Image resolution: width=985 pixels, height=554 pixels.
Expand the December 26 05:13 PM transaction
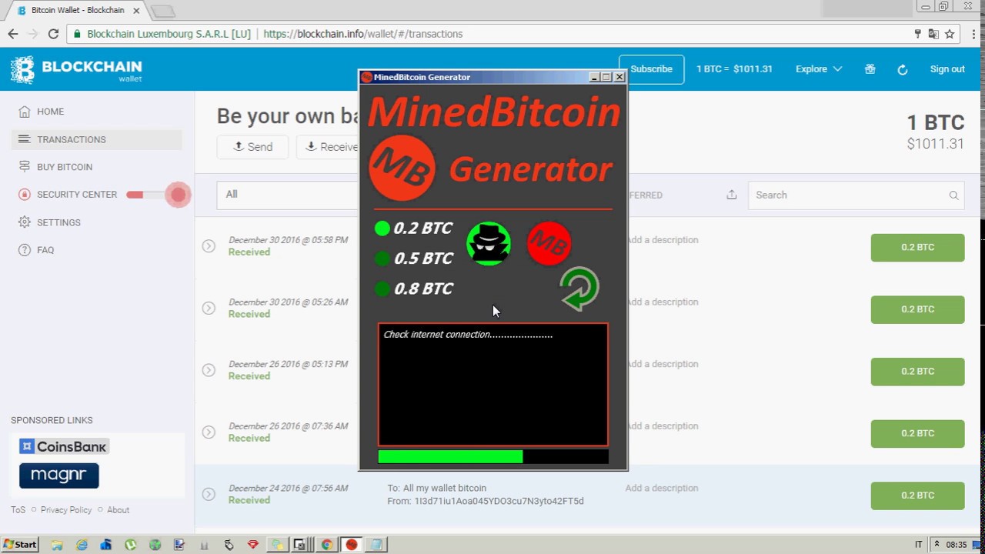[x=209, y=370]
